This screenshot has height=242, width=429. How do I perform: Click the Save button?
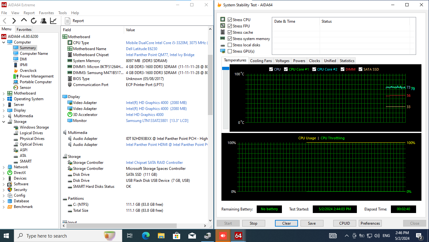(x=312, y=223)
